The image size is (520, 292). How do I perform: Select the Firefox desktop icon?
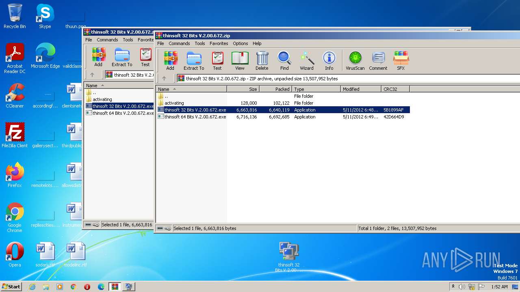coord(15,175)
